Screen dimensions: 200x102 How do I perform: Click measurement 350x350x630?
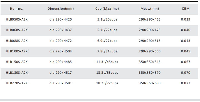[150, 83]
